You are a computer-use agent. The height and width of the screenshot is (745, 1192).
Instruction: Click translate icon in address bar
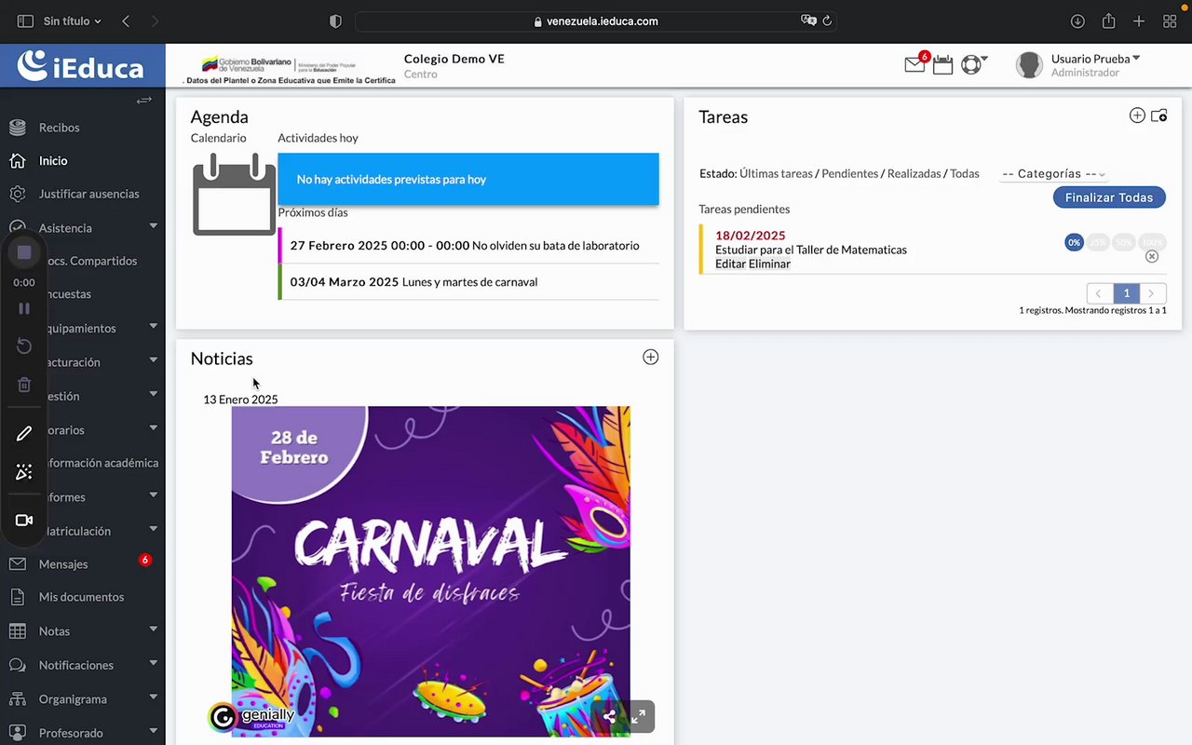[808, 20]
